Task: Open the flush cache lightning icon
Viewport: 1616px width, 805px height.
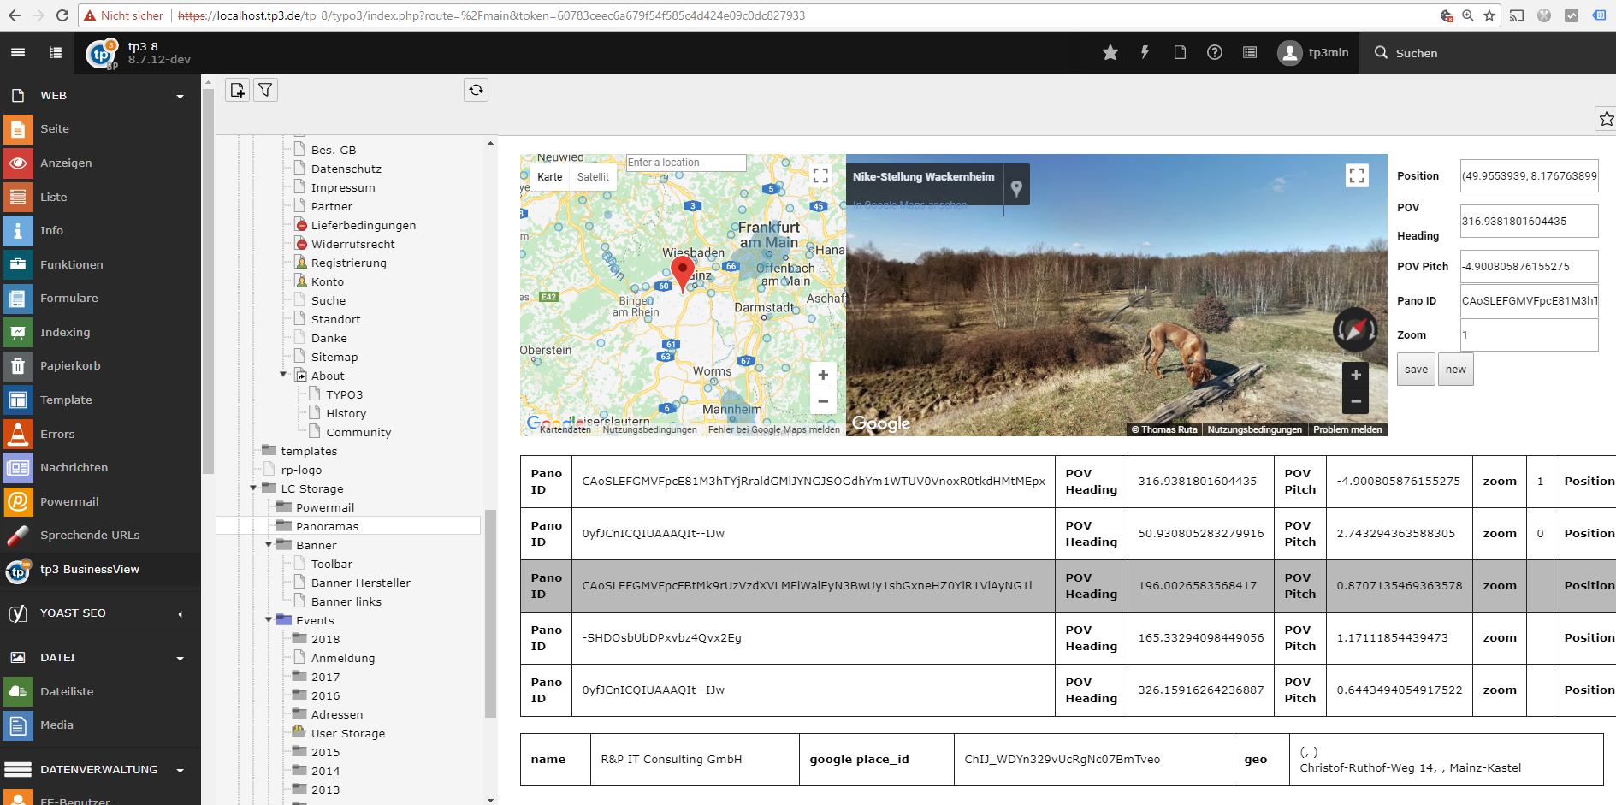Action: click(x=1145, y=53)
